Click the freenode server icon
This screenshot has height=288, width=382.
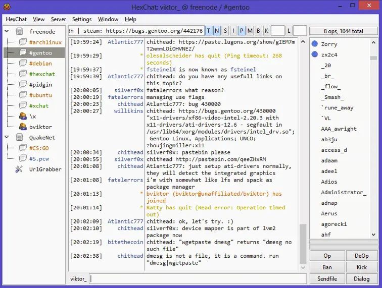click(x=19, y=32)
